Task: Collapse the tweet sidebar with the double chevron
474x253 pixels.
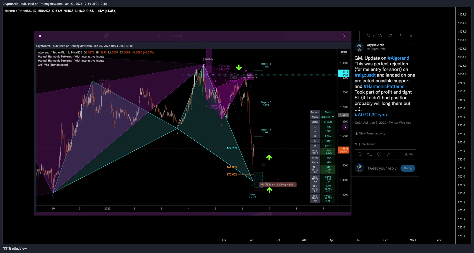Action: [345, 36]
